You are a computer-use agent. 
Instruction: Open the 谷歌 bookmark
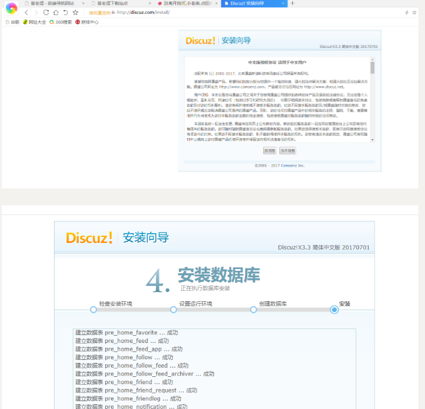click(x=13, y=22)
